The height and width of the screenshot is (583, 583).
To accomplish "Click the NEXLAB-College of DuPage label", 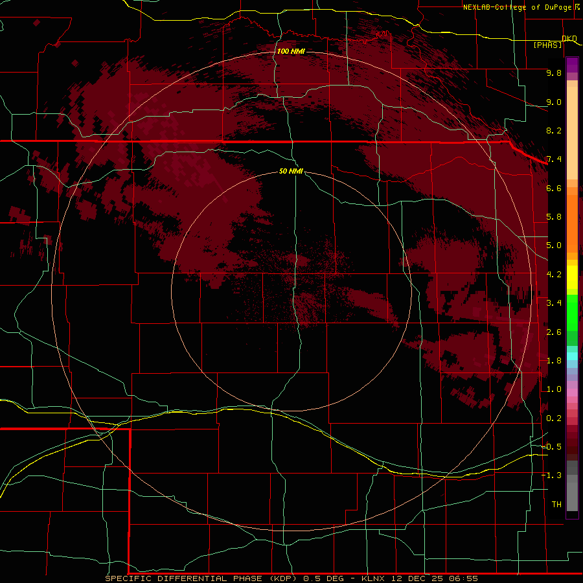I will (517, 7).
